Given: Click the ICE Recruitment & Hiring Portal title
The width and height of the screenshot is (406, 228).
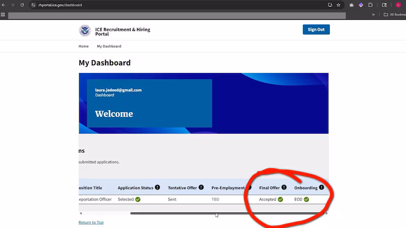Looking at the screenshot, I should [x=122, y=31].
